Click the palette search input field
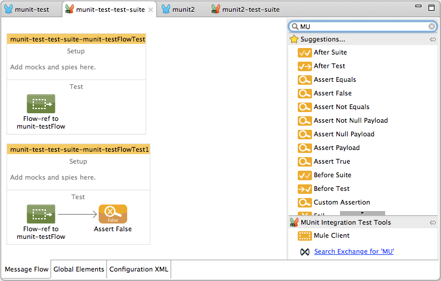 click(363, 27)
